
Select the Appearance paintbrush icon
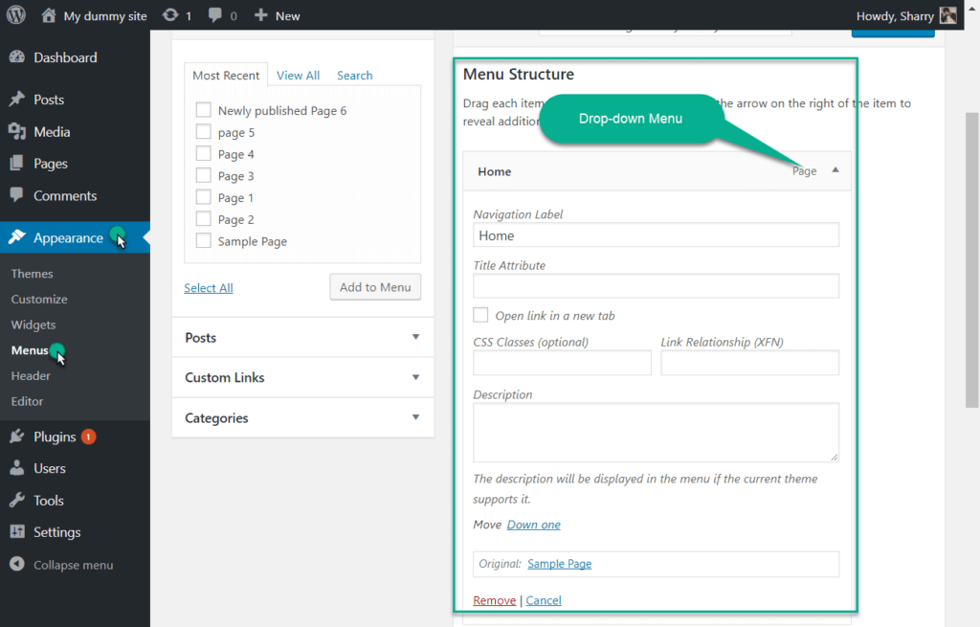(17, 237)
